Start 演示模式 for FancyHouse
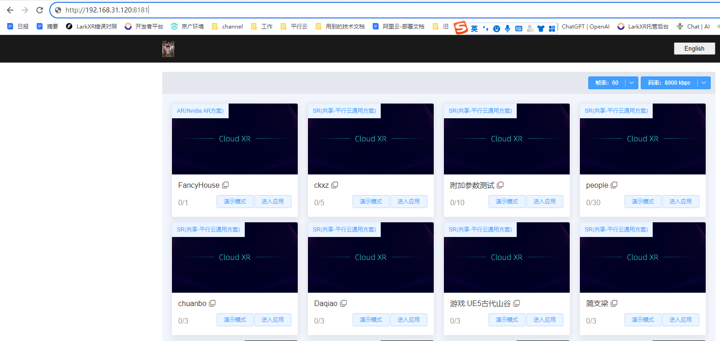This screenshot has height=341, width=720. click(x=235, y=202)
